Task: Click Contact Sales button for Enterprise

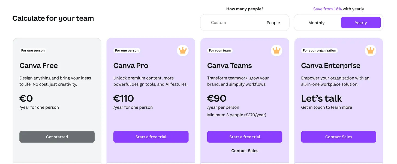Action: [338, 137]
